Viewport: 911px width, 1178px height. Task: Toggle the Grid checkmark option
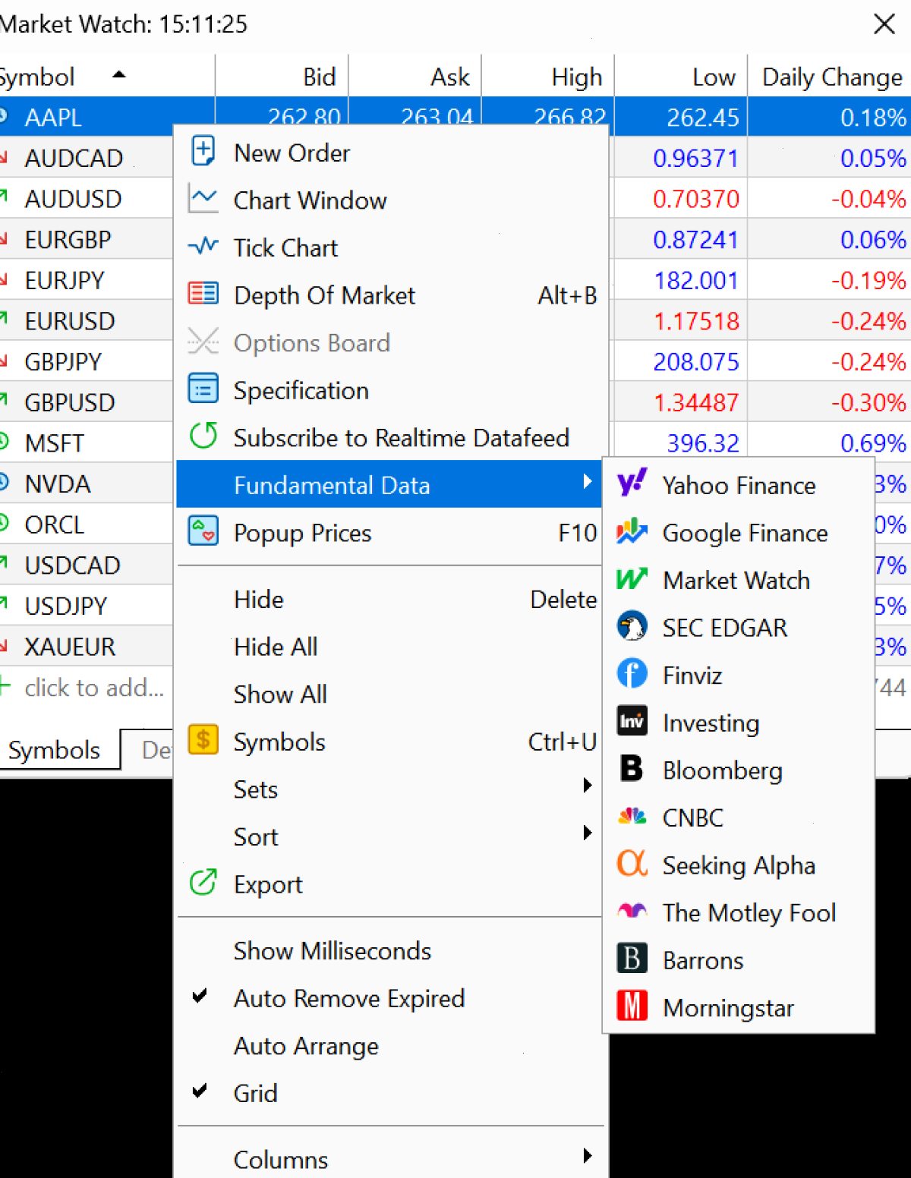pyautogui.click(x=200, y=1091)
